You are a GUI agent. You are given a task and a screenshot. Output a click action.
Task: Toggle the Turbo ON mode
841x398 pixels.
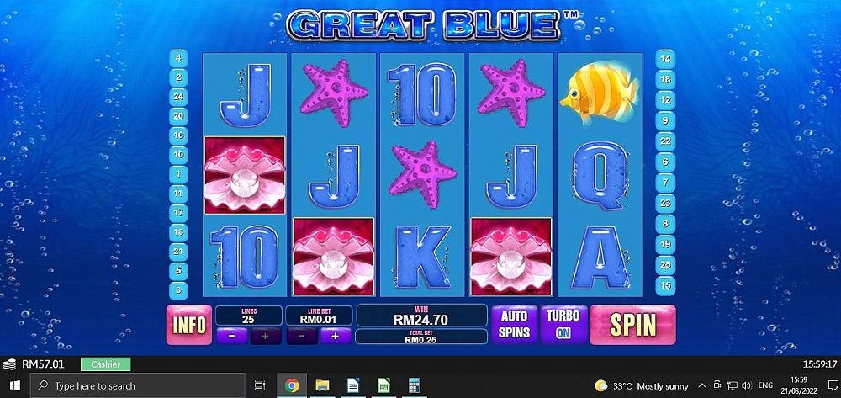point(563,325)
